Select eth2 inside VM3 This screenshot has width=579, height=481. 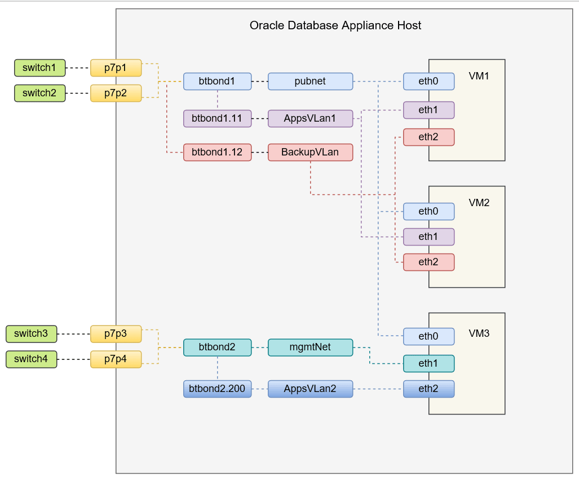tap(428, 389)
